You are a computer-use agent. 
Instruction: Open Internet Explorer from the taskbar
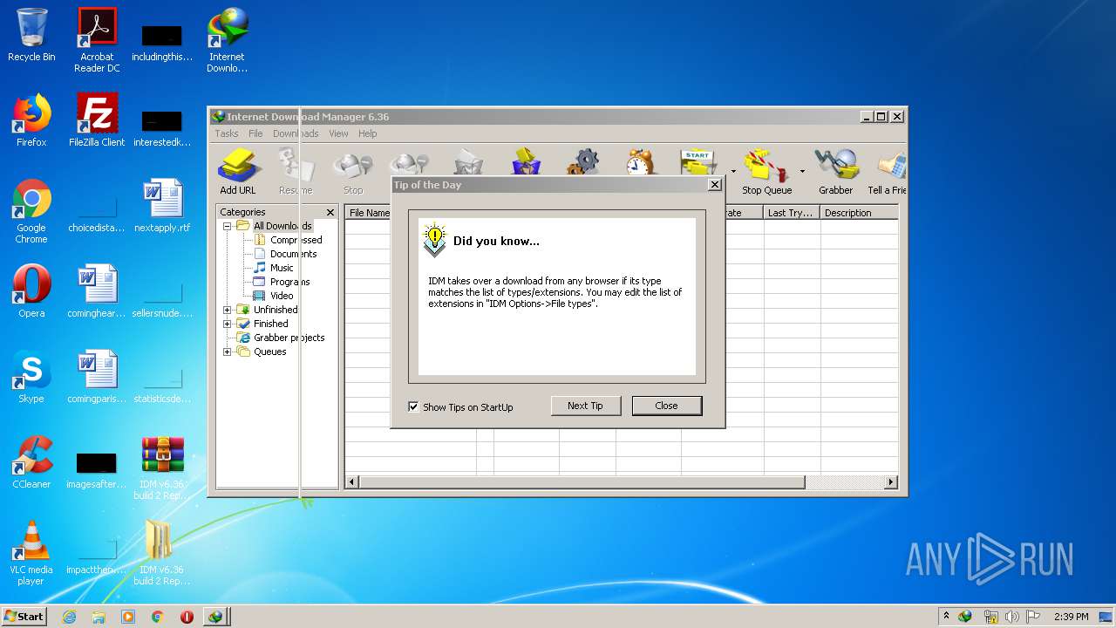69,617
